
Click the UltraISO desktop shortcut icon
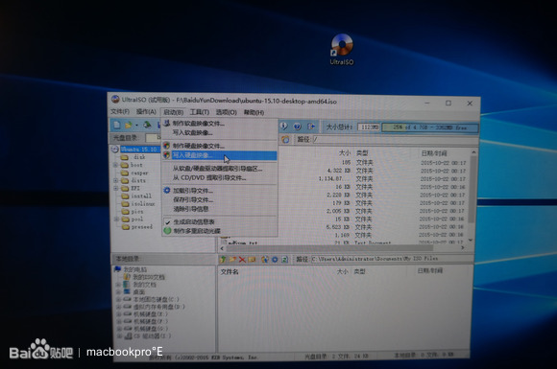click(x=342, y=45)
